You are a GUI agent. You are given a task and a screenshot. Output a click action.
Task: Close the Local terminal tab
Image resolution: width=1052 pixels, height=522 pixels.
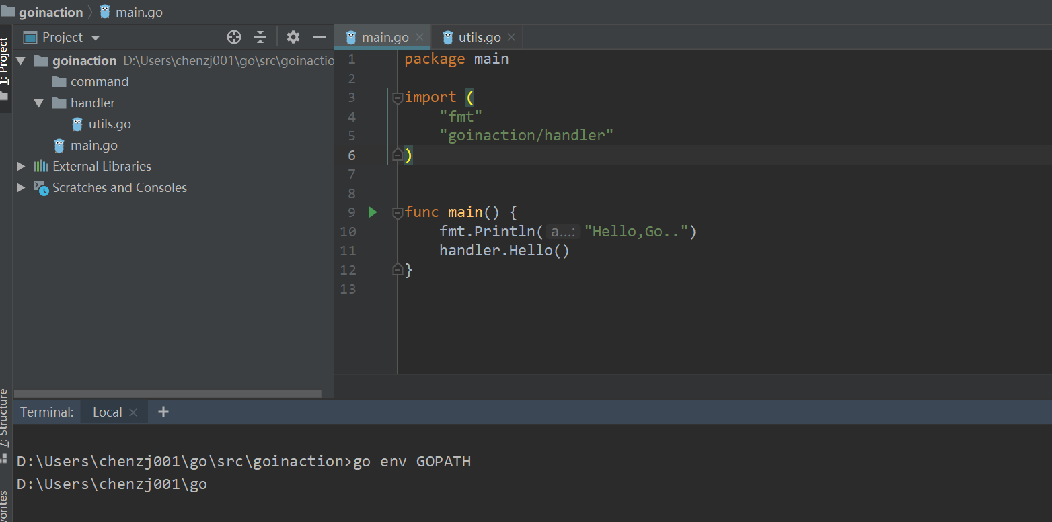coord(133,412)
